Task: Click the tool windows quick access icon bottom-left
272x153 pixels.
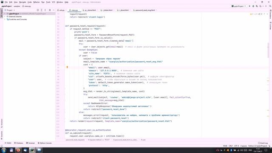Action: click(x=2, y=146)
